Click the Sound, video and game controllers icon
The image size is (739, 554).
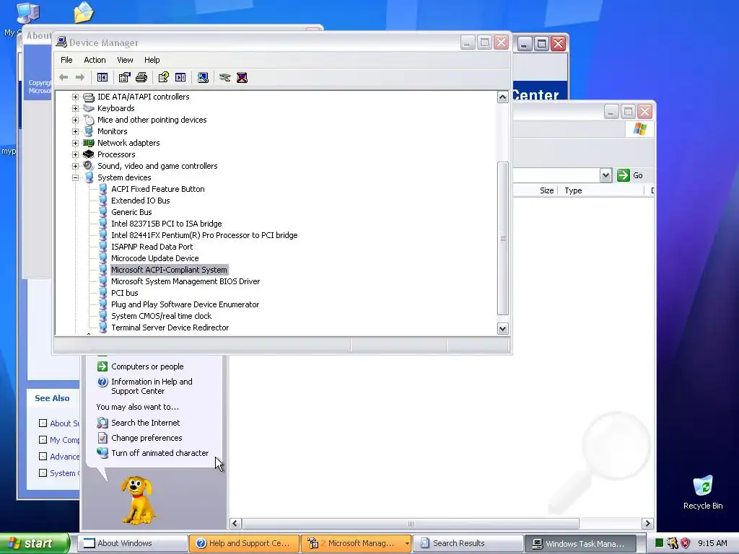(x=89, y=166)
